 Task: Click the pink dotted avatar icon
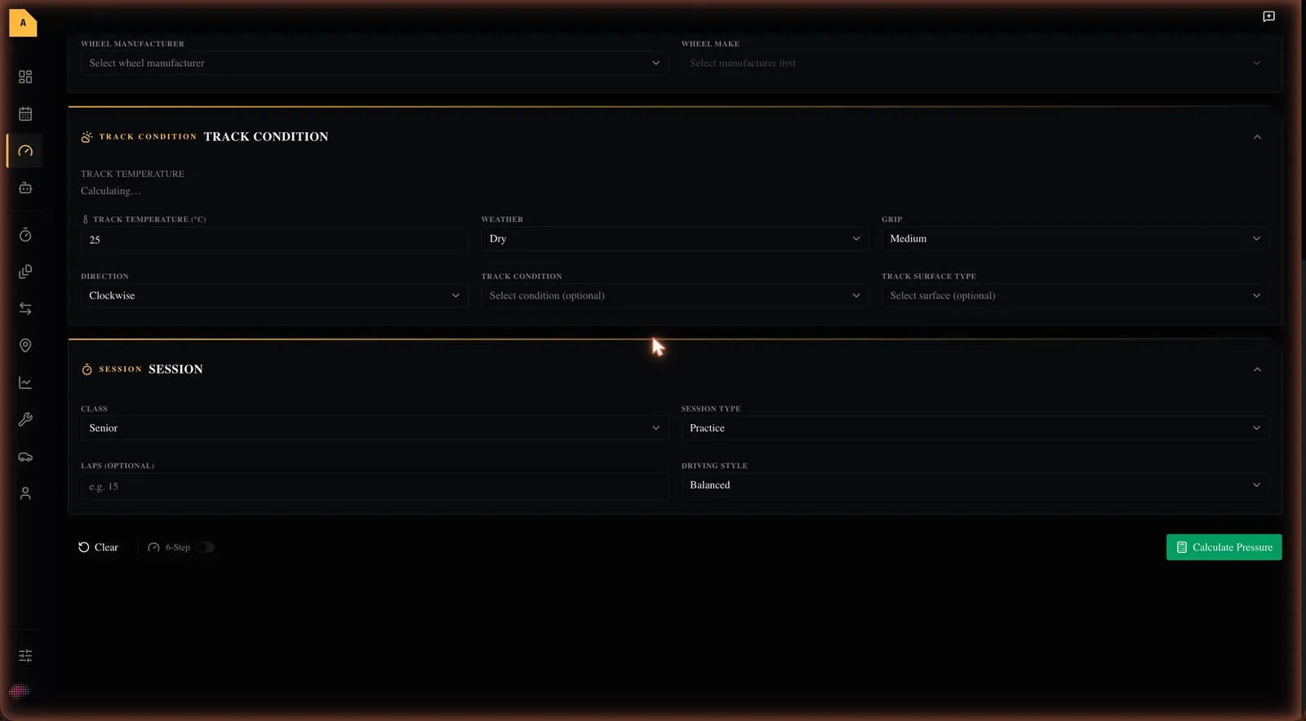click(19, 692)
